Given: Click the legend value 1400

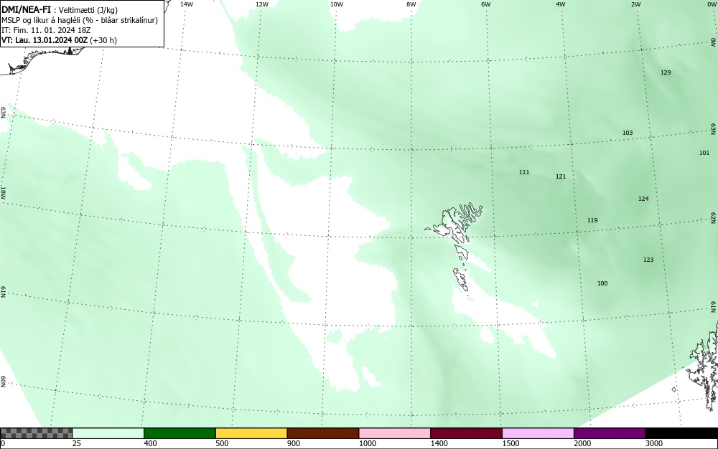Looking at the screenshot, I should (439, 443).
